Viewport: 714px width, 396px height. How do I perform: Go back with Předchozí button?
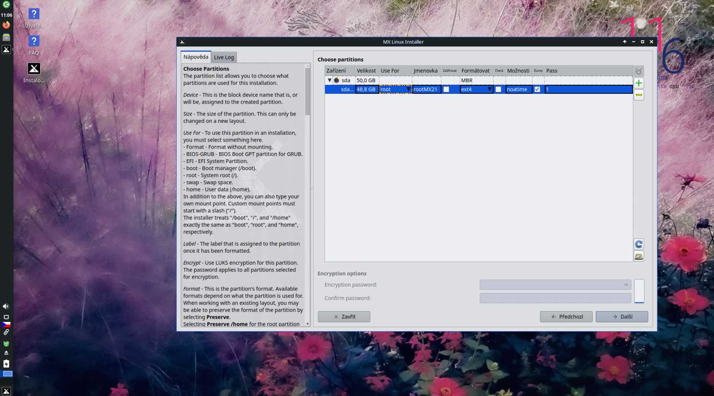point(566,317)
